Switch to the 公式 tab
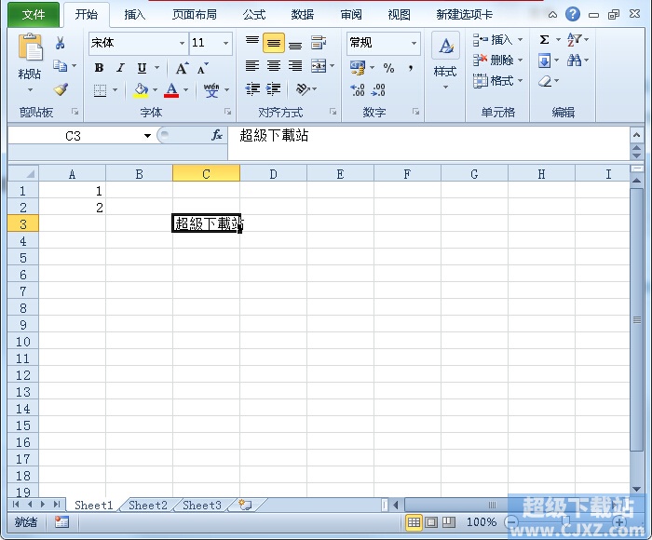Image resolution: width=652 pixels, height=540 pixels. click(254, 15)
